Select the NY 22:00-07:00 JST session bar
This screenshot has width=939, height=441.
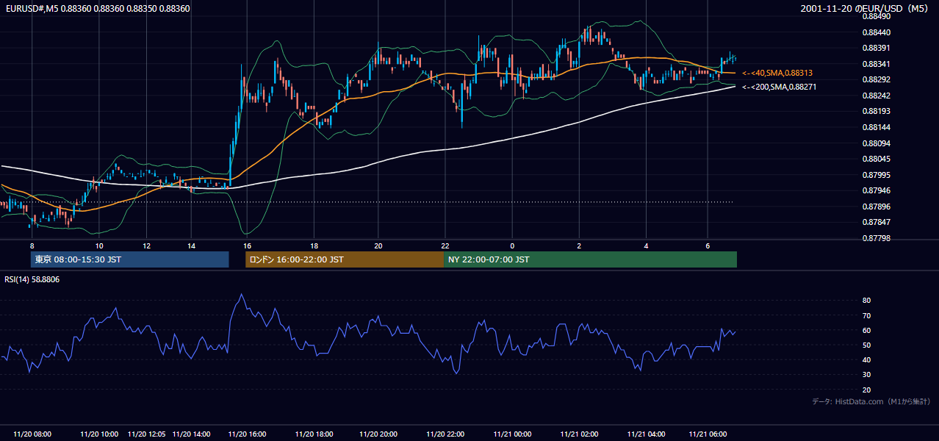(x=590, y=259)
